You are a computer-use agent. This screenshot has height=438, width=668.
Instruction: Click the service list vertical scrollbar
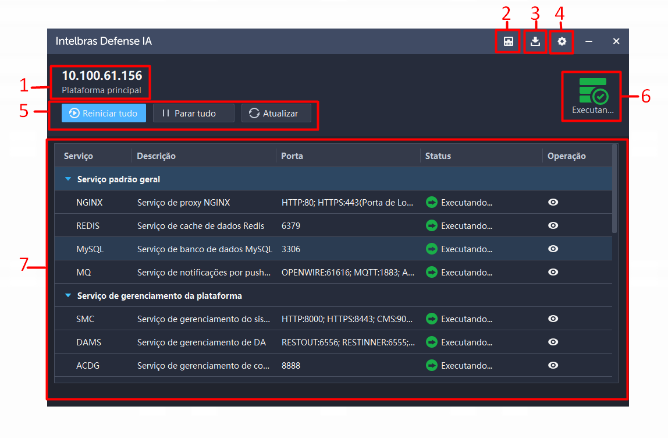point(614,189)
